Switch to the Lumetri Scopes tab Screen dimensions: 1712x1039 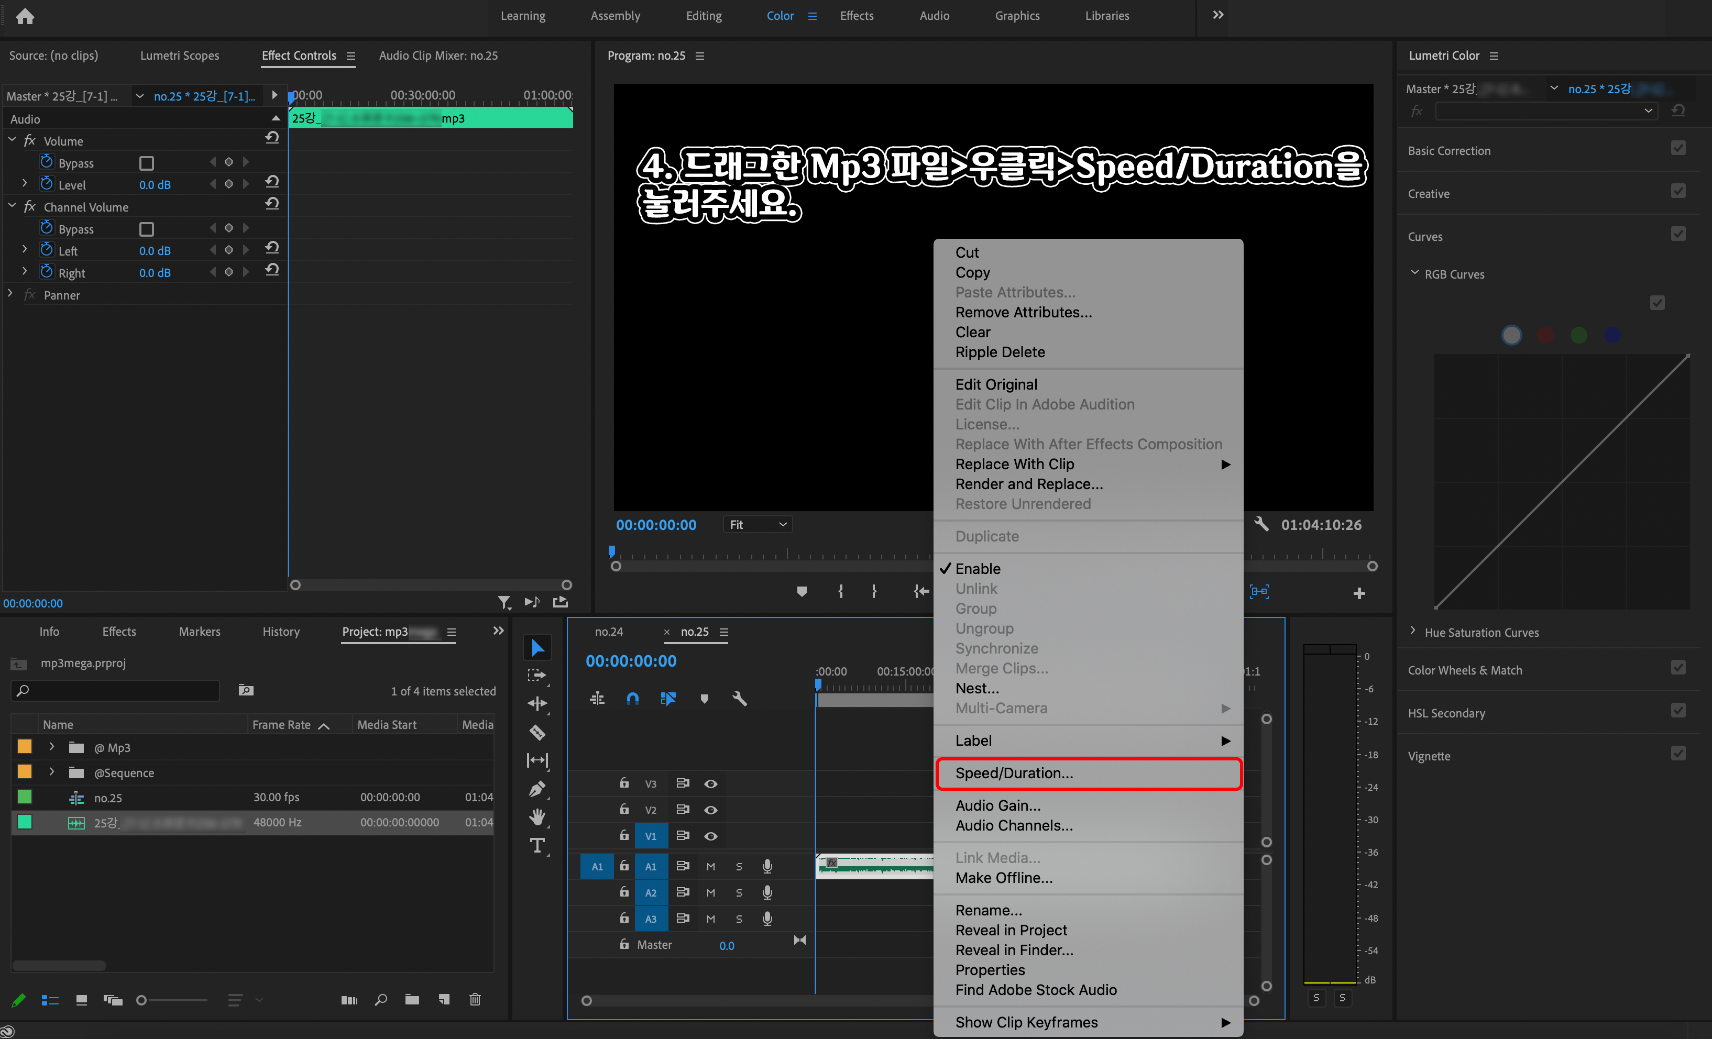[x=179, y=56]
